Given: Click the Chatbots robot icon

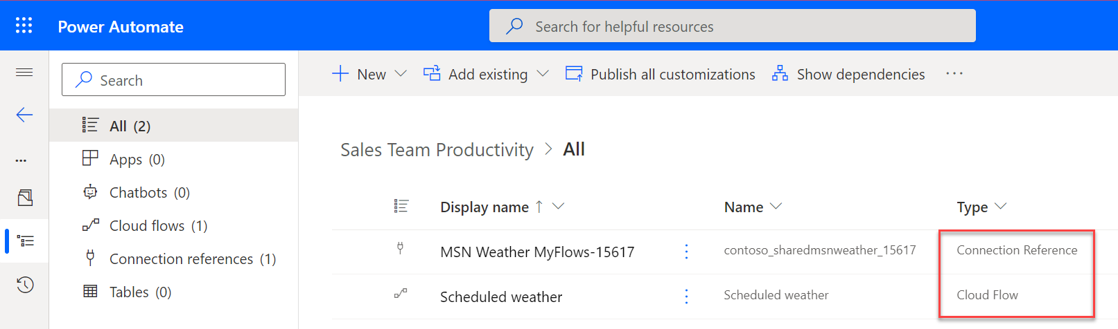Looking at the screenshot, I should [x=90, y=191].
